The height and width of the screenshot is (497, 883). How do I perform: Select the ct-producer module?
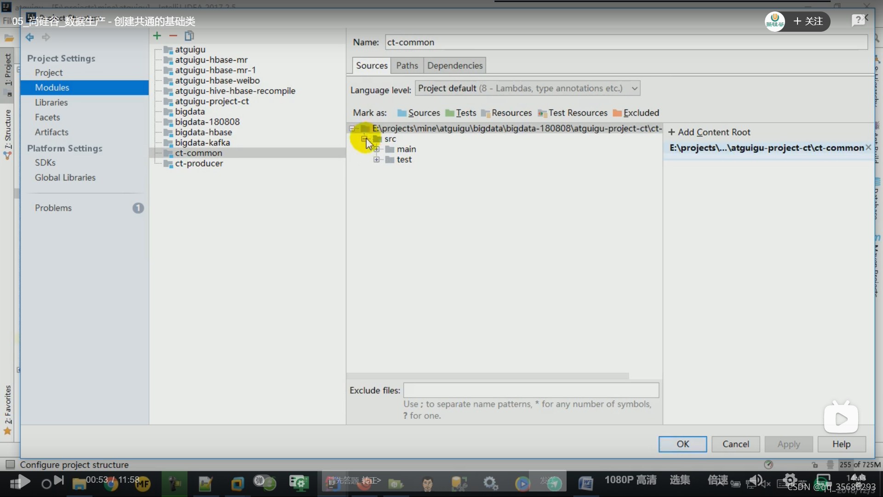(199, 163)
